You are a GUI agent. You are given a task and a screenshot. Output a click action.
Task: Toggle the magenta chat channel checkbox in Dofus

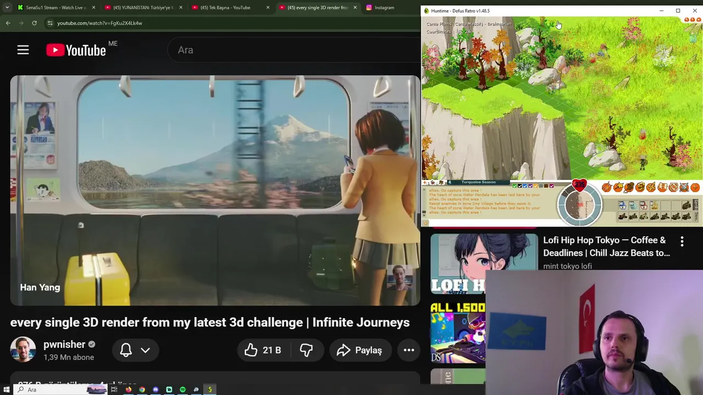[551, 186]
